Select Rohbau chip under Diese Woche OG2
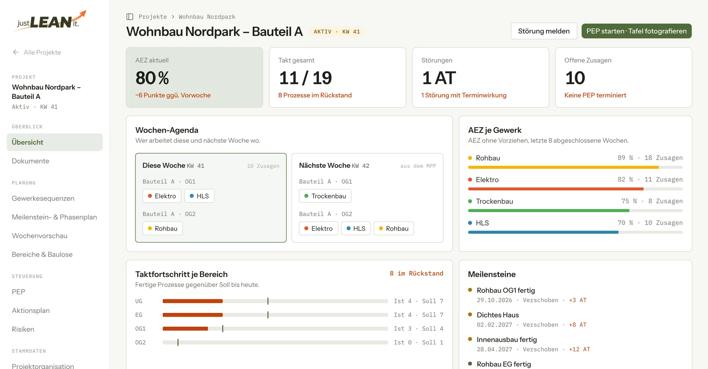Image resolution: width=708 pixels, height=369 pixels. 163,228
